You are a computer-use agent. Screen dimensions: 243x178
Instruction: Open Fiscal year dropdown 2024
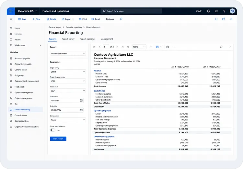pyautogui.click(x=68, y=91)
